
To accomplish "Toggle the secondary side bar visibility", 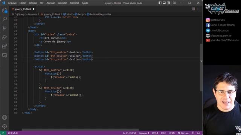I will [x=168, y=3].
